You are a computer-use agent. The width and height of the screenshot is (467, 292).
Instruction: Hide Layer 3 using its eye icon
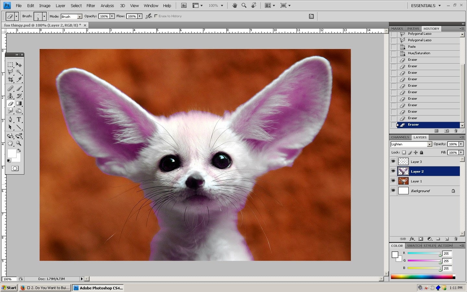pos(393,161)
